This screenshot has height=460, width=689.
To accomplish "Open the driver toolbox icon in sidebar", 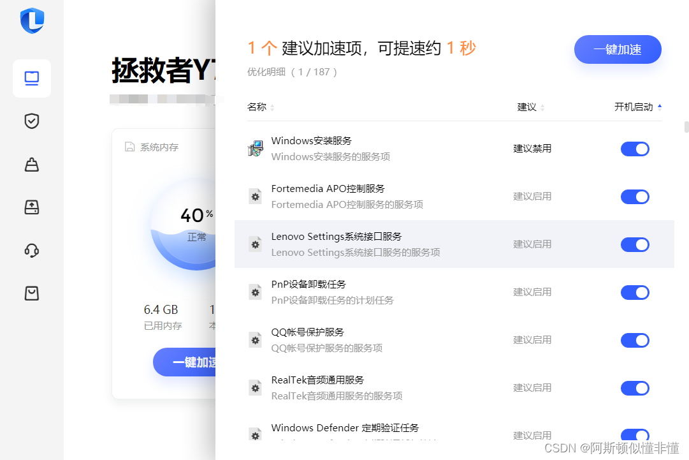I will coord(31,207).
